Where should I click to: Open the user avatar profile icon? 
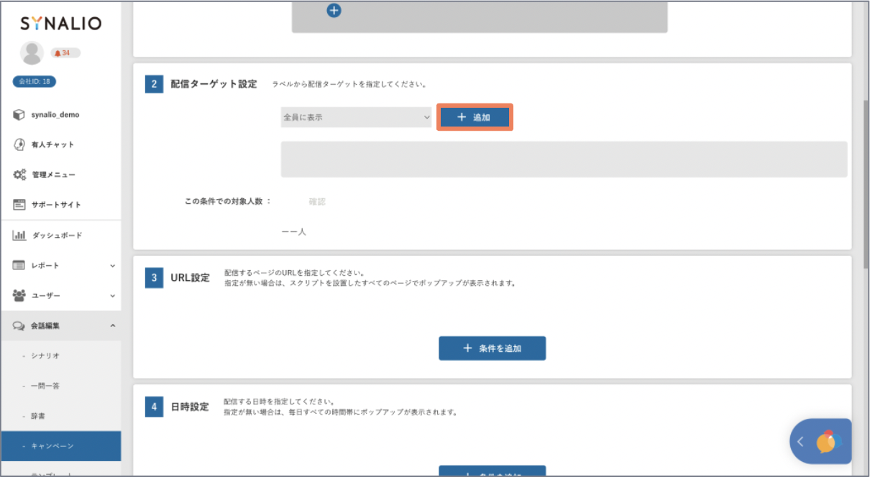click(32, 53)
